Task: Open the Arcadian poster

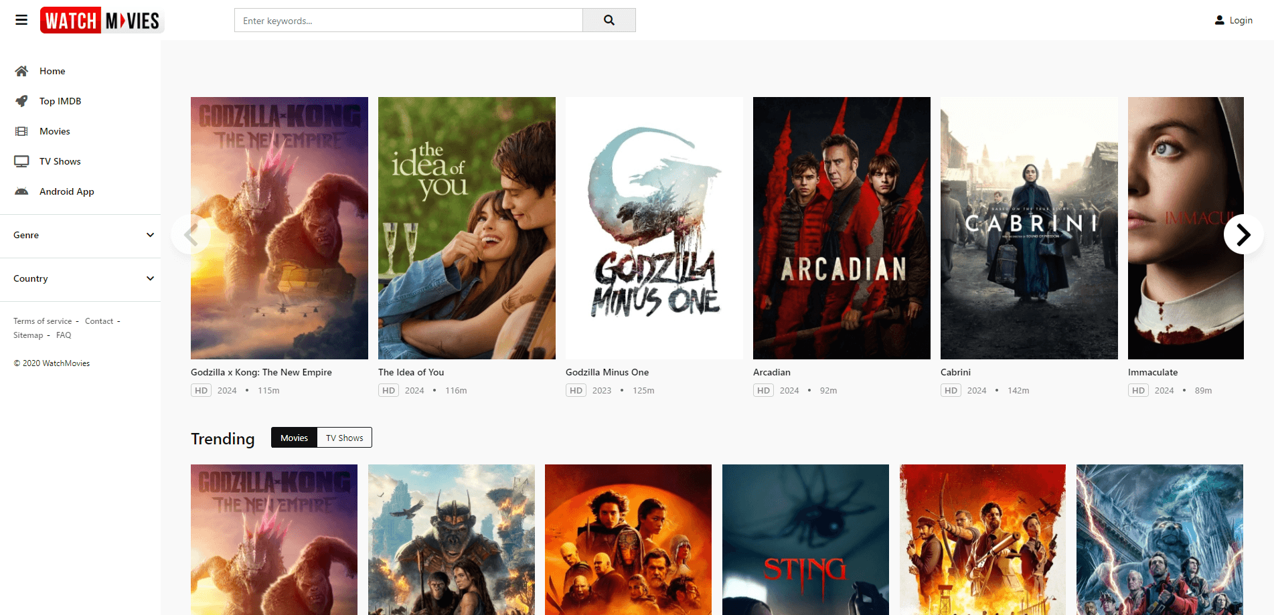Action: 842,228
